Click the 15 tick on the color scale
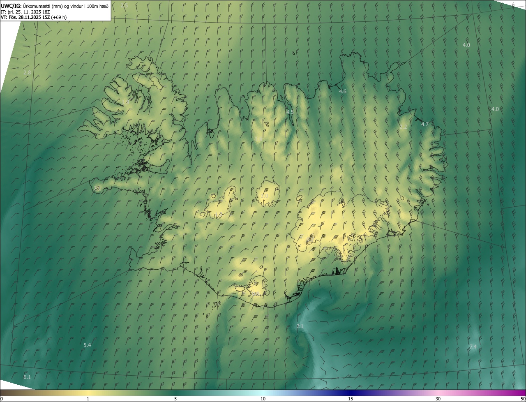Image resolution: width=526 pixels, height=402 pixels. point(351,399)
